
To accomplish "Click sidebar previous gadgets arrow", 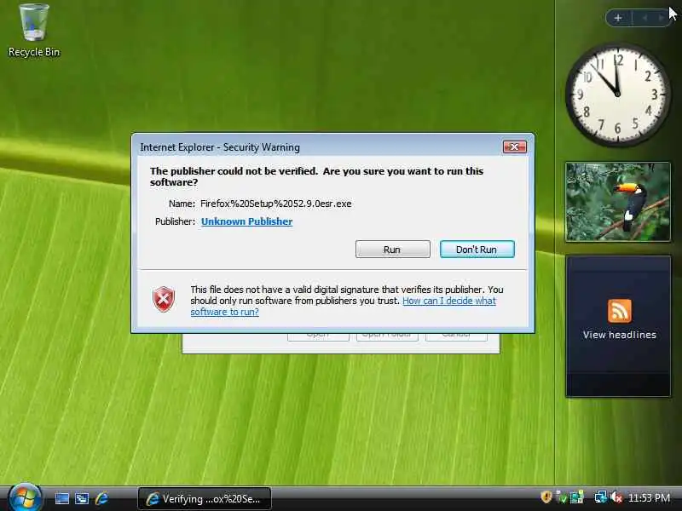I will 645,18.
